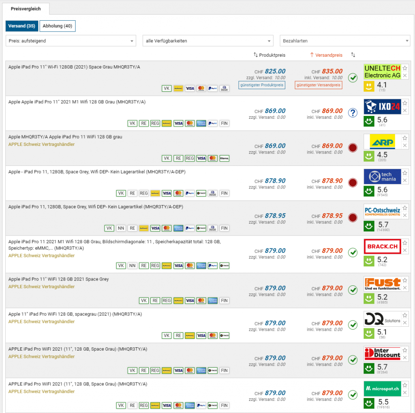
Task: Sort by Produktpreis column header
Action: [x=270, y=55]
